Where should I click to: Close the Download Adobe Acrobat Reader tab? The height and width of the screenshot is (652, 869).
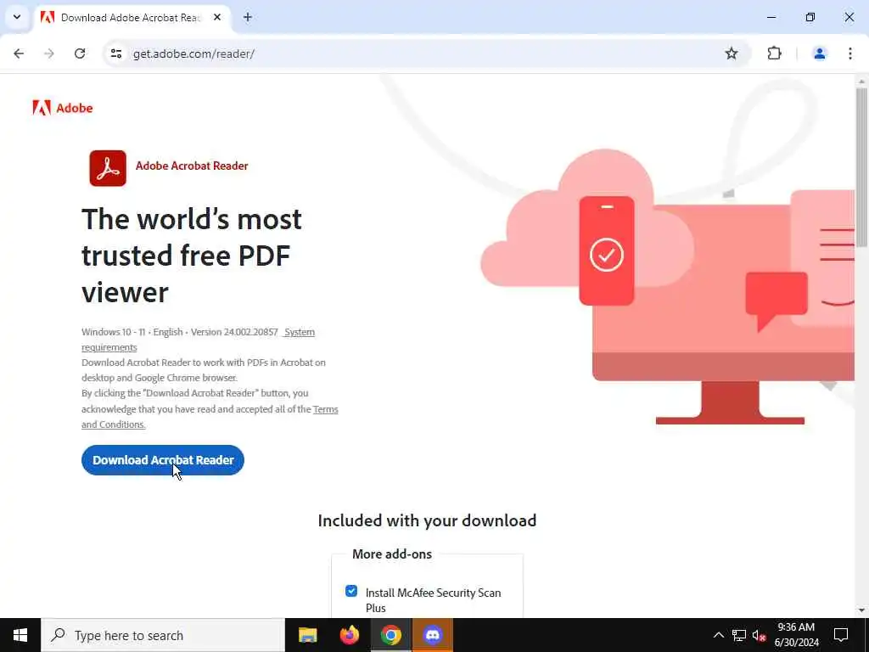(x=217, y=18)
